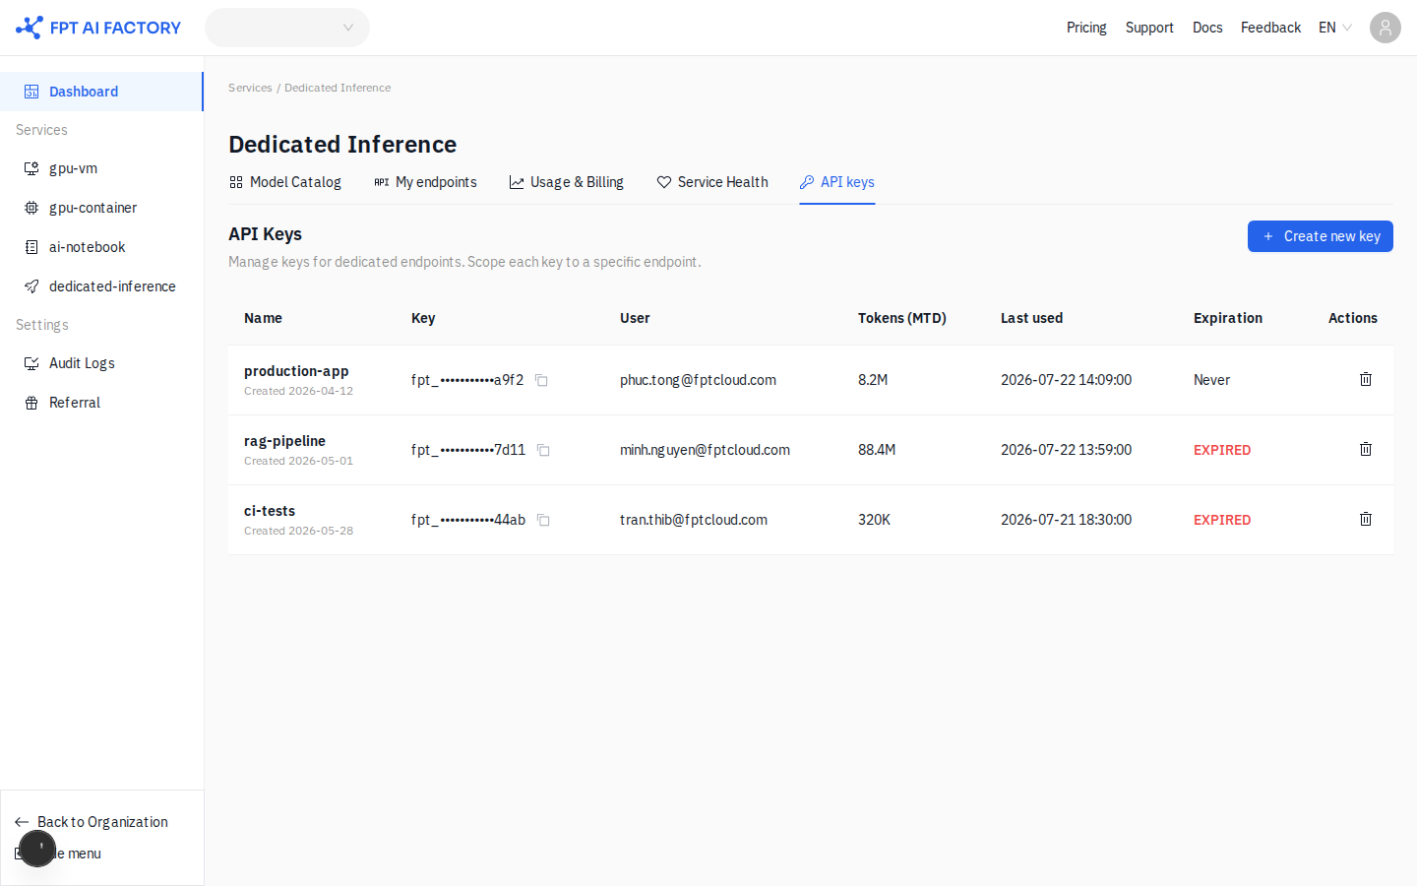1417x886 pixels.
Task: Click the Last used column header
Action: pyautogui.click(x=1031, y=318)
